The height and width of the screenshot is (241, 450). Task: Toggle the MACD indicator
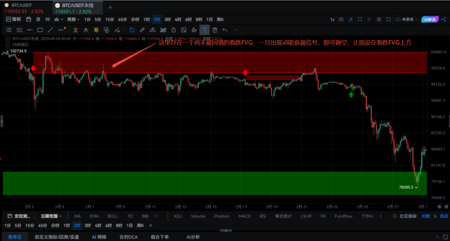click(244, 216)
